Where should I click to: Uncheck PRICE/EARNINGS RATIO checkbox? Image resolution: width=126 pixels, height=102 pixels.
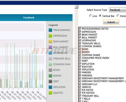click(80, 29)
